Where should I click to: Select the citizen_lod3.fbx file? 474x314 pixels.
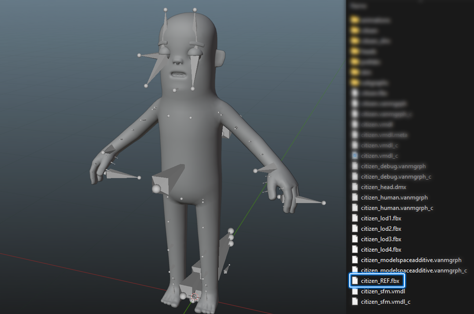pos(381,239)
